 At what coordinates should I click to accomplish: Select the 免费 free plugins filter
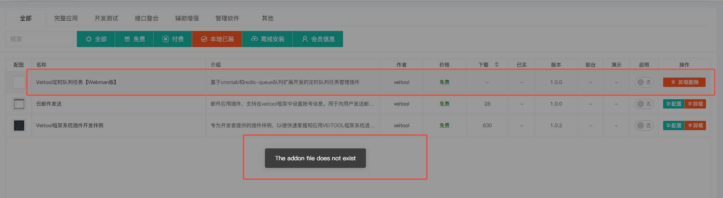click(x=134, y=39)
